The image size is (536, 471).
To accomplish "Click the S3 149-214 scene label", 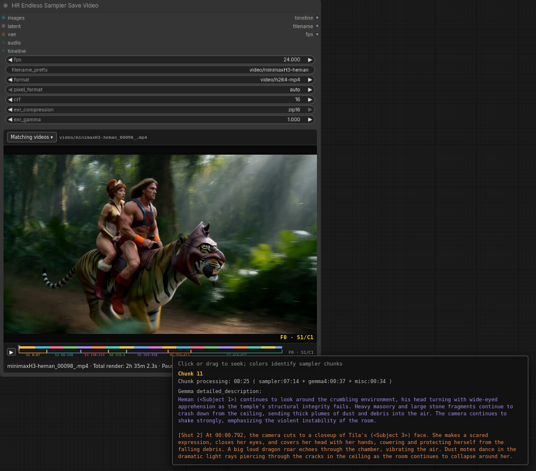I will click(x=94, y=355).
